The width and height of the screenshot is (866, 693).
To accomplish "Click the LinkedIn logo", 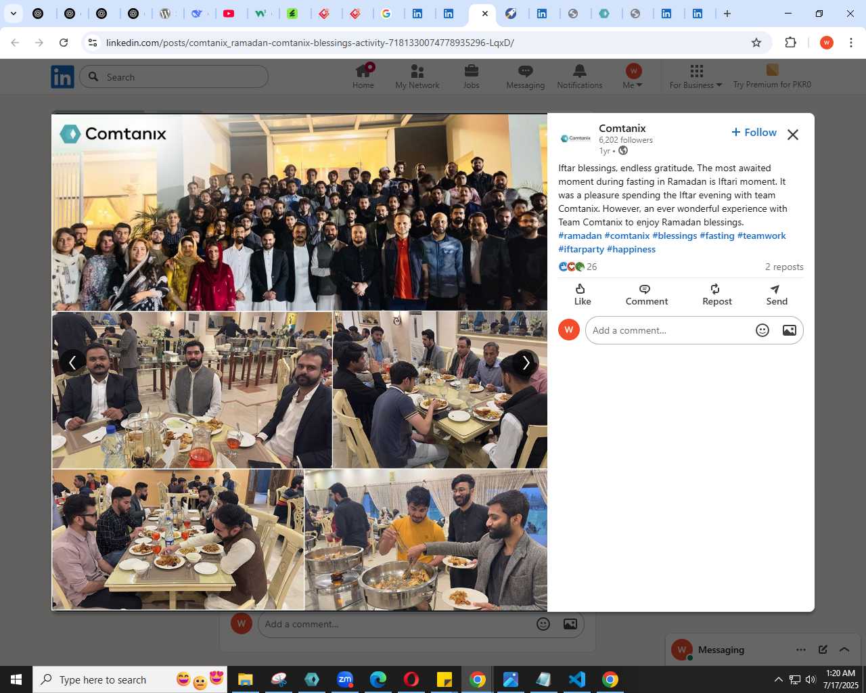I will pos(62,77).
